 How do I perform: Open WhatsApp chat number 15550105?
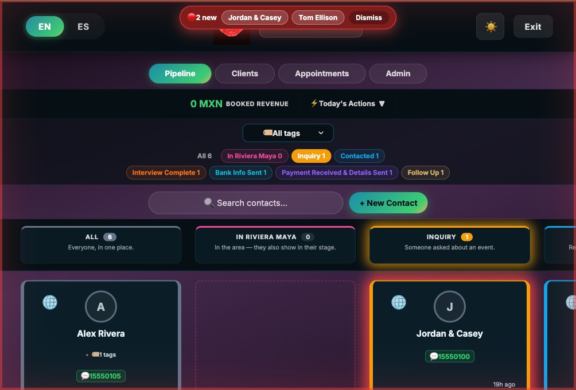pyautogui.click(x=101, y=376)
